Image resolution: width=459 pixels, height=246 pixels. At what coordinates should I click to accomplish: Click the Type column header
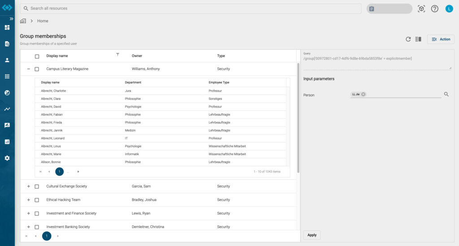pos(221,56)
